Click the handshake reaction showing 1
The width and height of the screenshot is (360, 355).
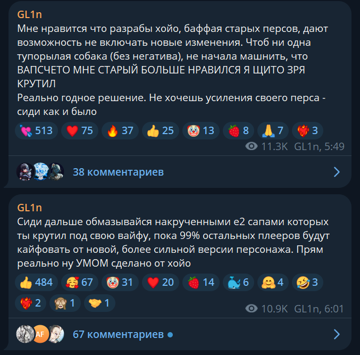tap(99, 303)
